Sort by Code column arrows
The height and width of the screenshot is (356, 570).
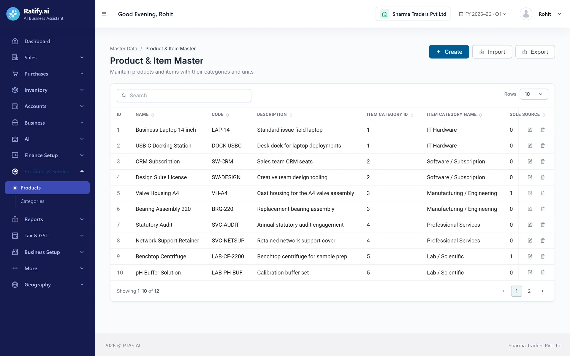pyautogui.click(x=228, y=115)
